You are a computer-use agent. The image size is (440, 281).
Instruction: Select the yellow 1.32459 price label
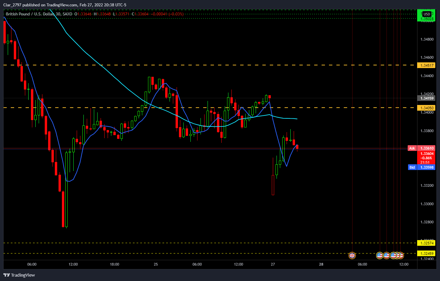[x=426, y=253]
